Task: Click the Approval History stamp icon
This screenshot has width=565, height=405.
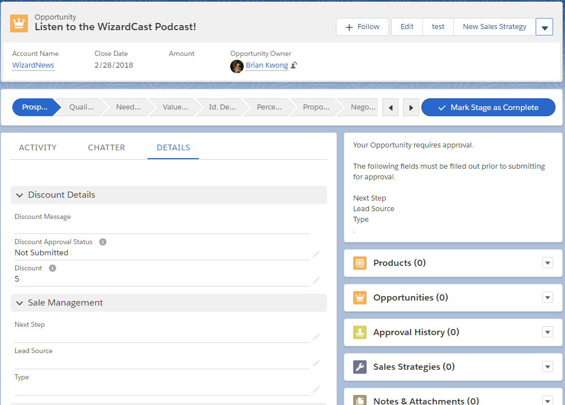Action: click(359, 332)
